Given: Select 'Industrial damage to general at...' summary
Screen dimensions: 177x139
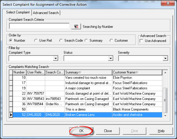Looking at the screenshot, I should click(88, 83).
